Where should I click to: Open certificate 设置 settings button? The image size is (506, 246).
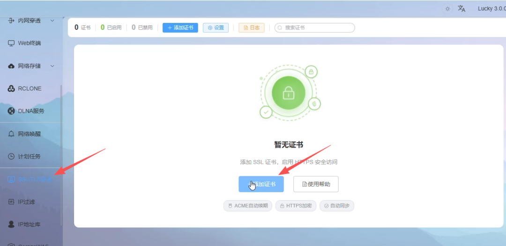point(216,28)
